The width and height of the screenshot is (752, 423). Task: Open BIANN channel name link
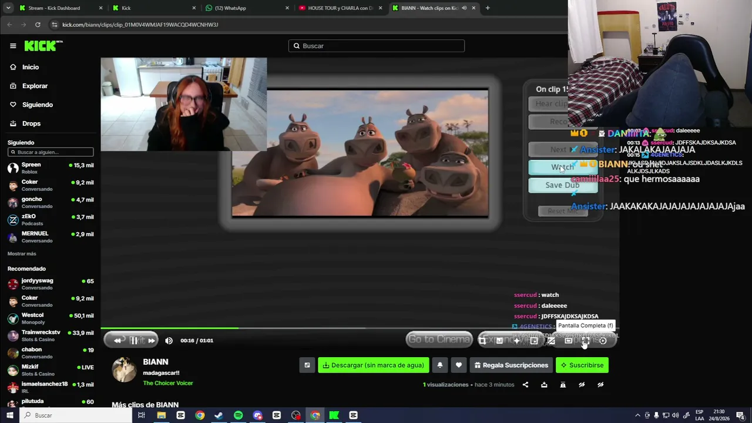(x=156, y=362)
